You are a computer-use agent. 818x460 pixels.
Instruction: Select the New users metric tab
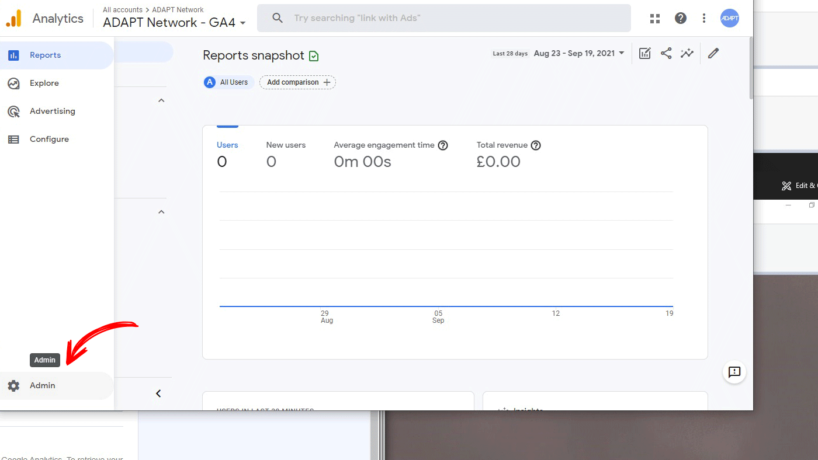coord(286,154)
